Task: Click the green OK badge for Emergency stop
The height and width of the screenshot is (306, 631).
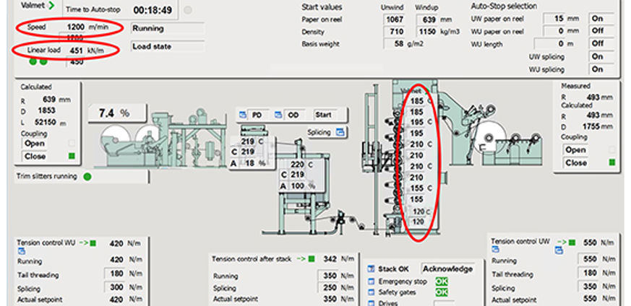Action: [442, 281]
